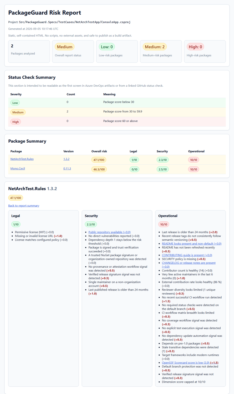Click 'Package is signed and trust verification' item

[114, 249]
